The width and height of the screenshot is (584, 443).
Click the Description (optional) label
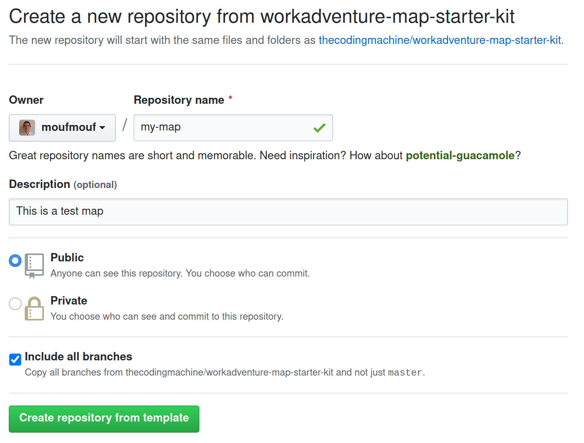pos(63,184)
